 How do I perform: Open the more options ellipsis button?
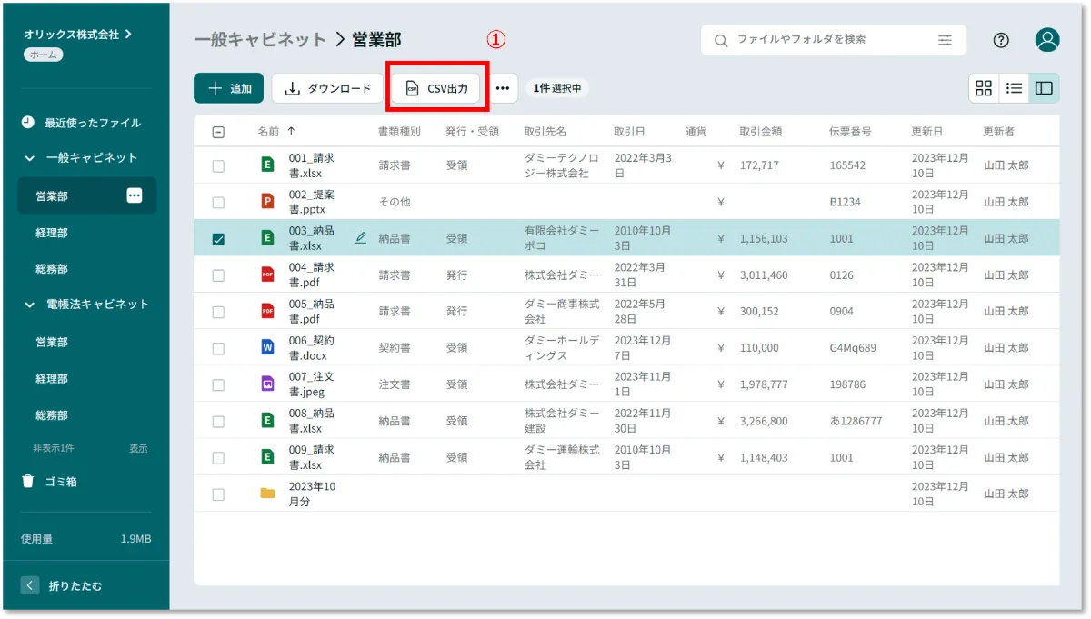tap(503, 88)
